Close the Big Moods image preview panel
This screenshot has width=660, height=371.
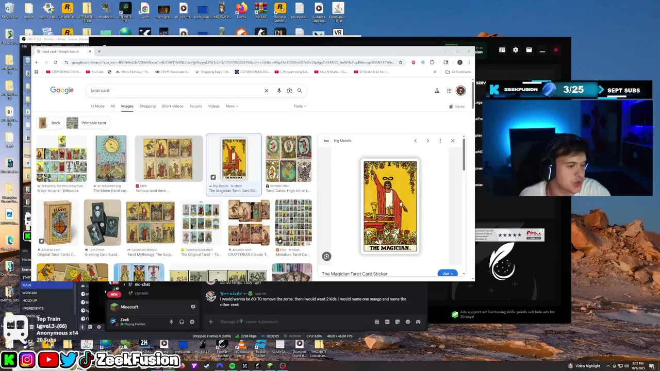(x=453, y=141)
